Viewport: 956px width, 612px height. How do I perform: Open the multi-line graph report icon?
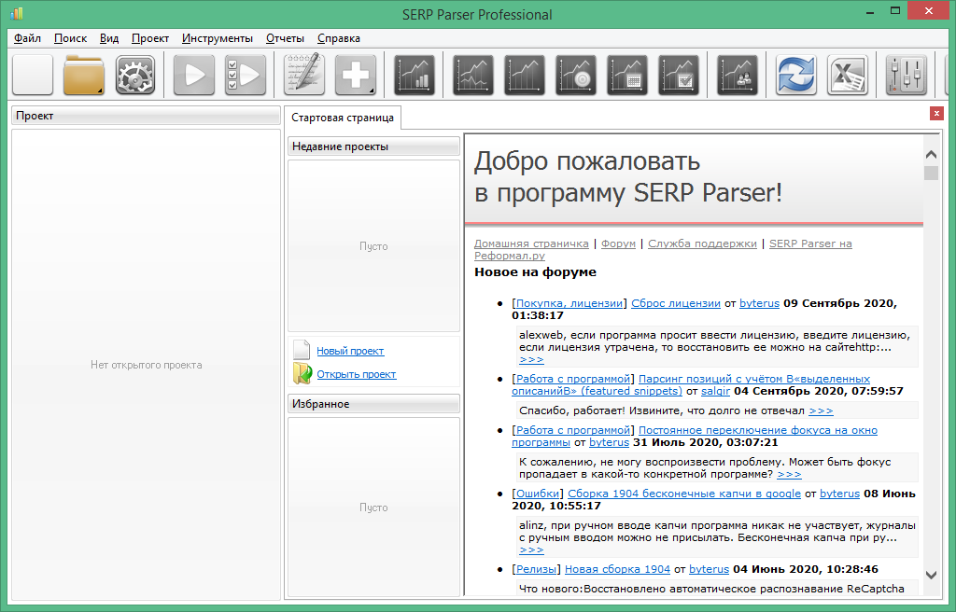coord(473,75)
